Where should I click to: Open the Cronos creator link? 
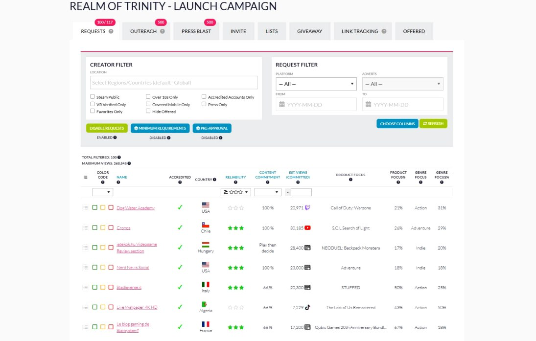click(x=123, y=227)
